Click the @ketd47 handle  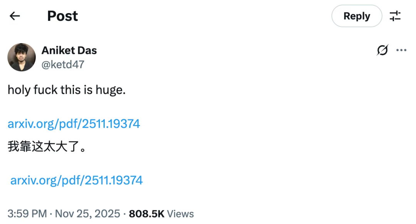pos(62,64)
